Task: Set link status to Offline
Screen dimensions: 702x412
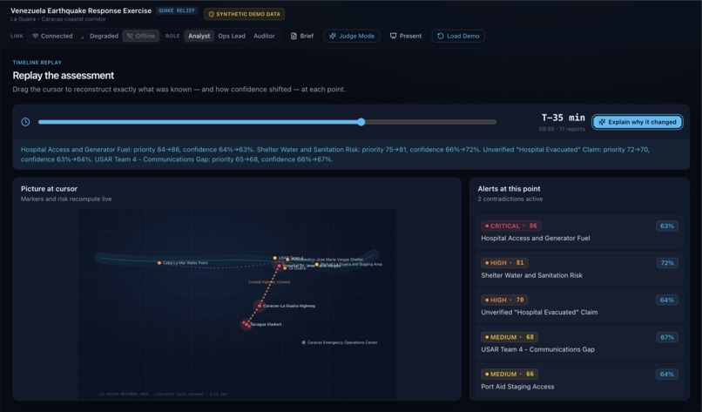Action: click(140, 36)
